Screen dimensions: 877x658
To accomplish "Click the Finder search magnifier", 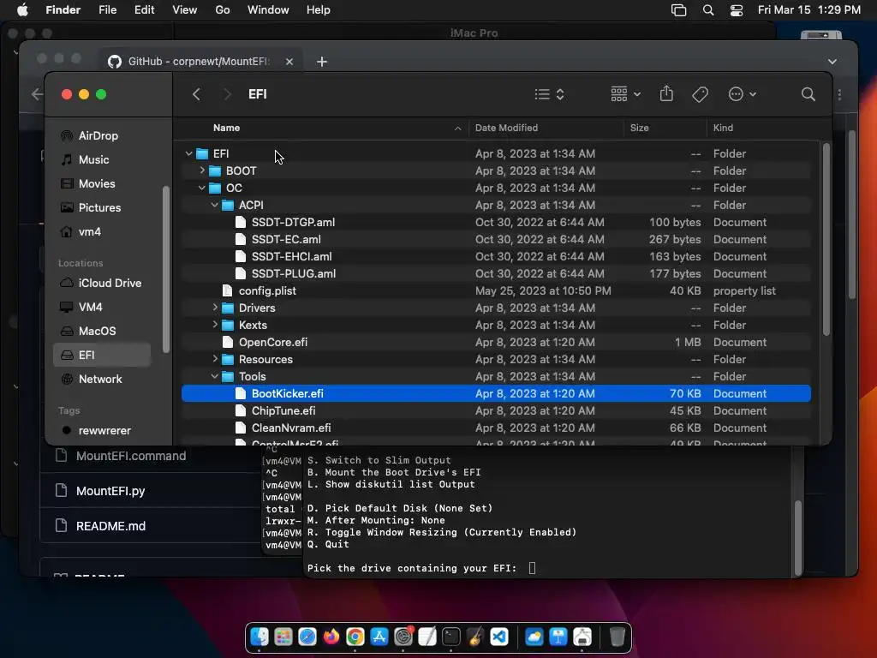I will pyautogui.click(x=808, y=94).
